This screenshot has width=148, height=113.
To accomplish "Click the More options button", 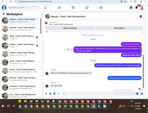I will point(119,28).
